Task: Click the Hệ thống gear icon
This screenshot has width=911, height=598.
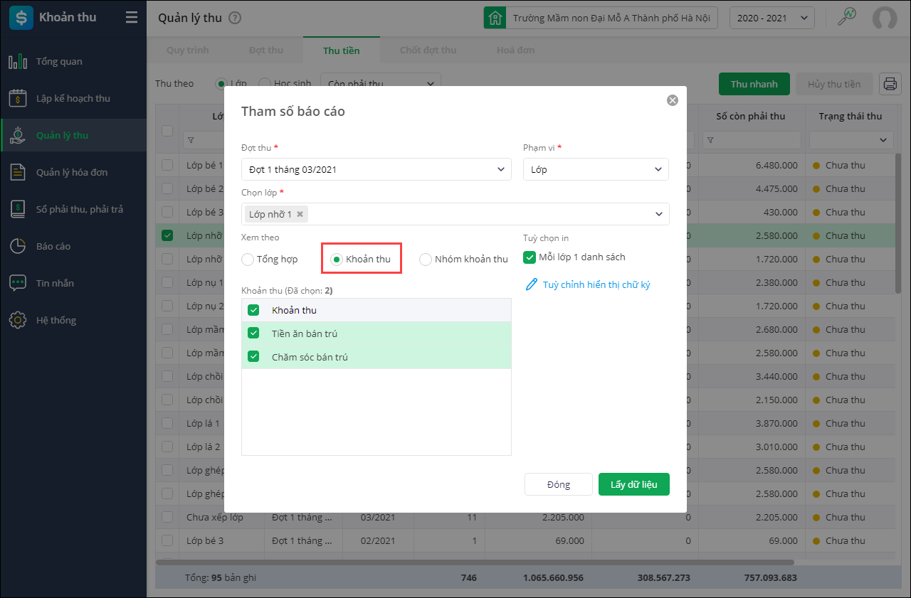Action: 18,321
